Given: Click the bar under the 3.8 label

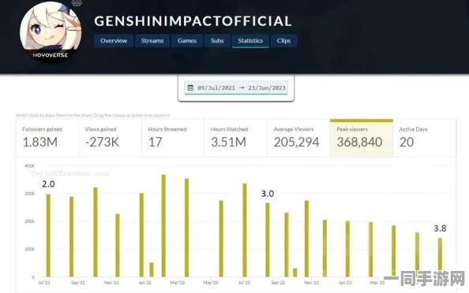Looking at the screenshot, I should 440,258.
